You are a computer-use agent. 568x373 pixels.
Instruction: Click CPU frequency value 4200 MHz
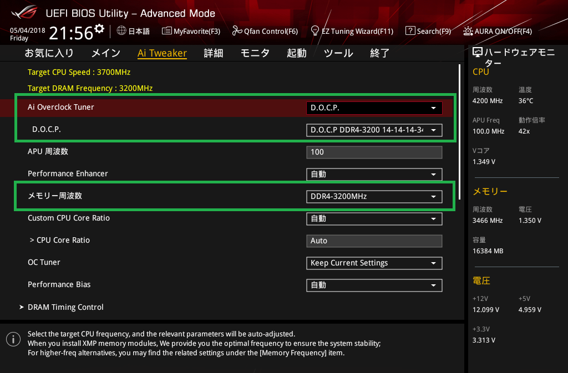[488, 101]
